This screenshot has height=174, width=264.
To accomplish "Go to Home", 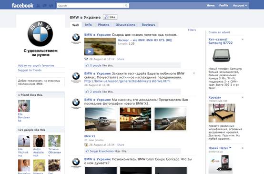I will [211, 6].
